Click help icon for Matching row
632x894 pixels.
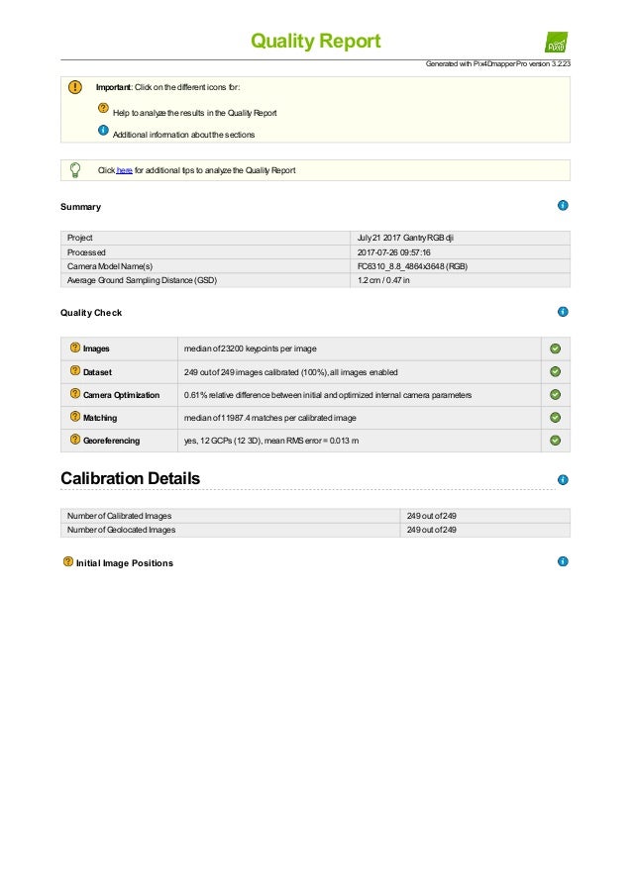click(x=74, y=416)
